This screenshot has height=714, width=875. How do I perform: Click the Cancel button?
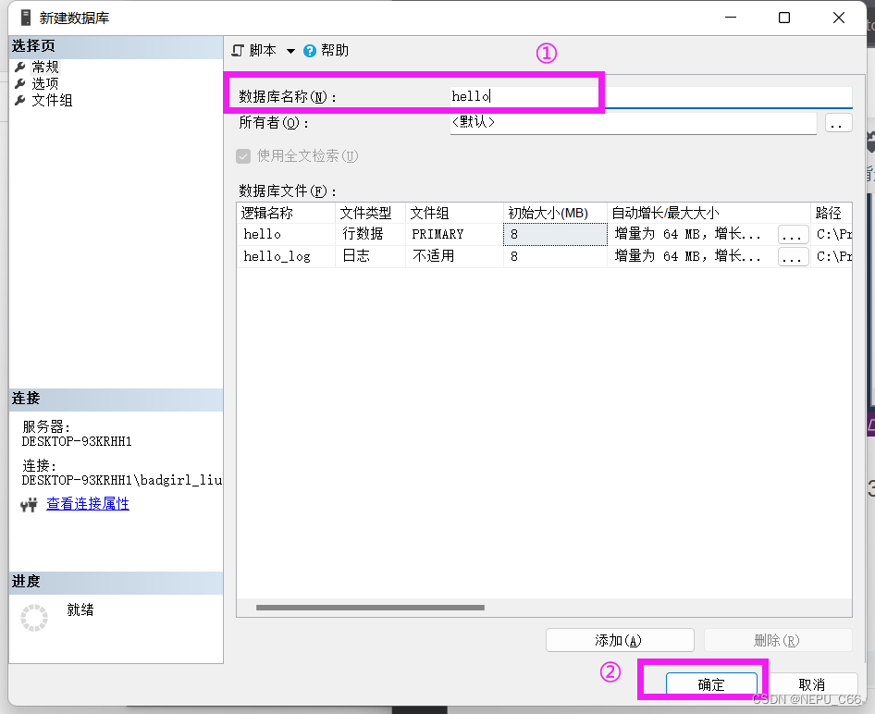click(811, 684)
